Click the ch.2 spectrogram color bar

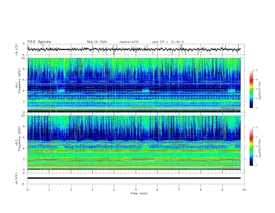tap(251, 147)
